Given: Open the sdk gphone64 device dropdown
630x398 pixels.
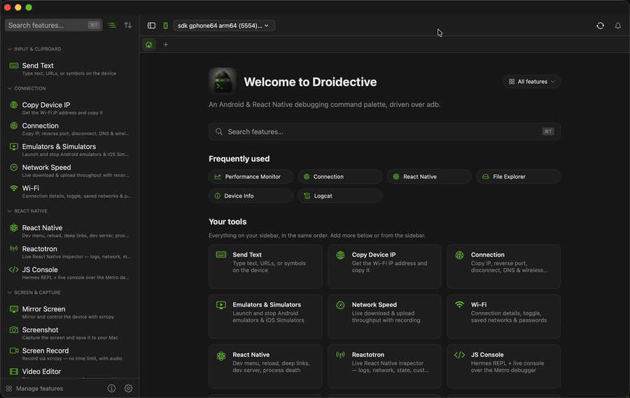Looking at the screenshot, I should [x=224, y=26].
